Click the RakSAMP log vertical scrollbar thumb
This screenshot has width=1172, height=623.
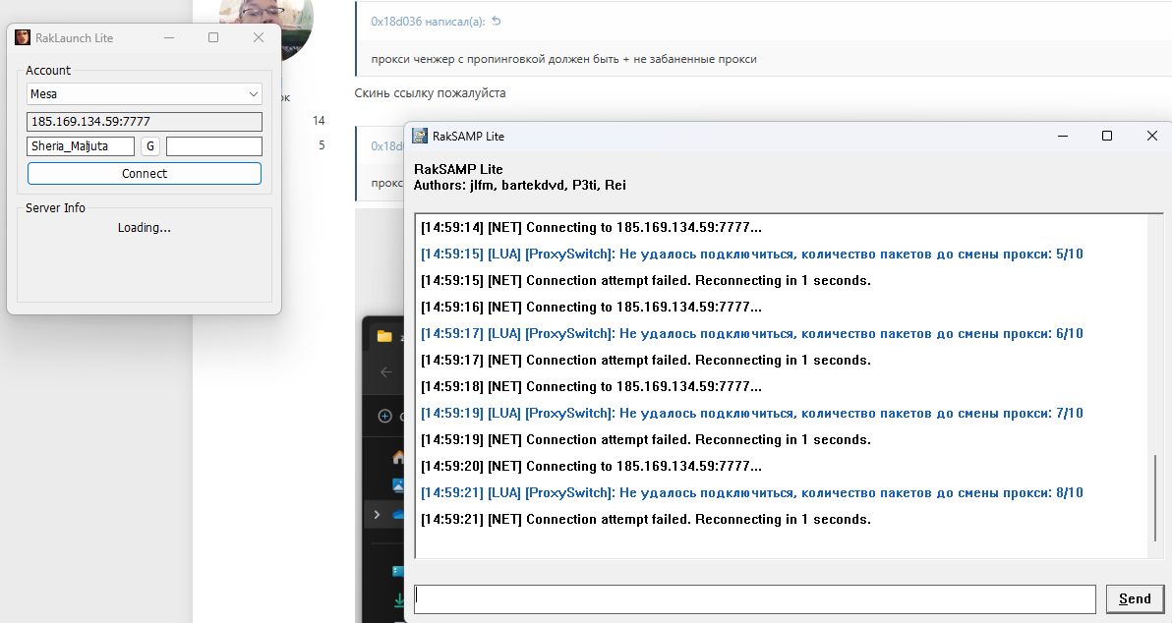click(1155, 497)
